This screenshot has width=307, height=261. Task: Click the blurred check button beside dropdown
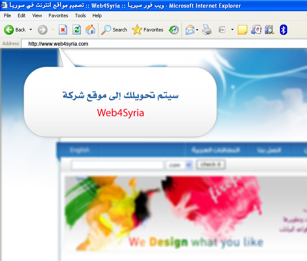(x=211, y=165)
